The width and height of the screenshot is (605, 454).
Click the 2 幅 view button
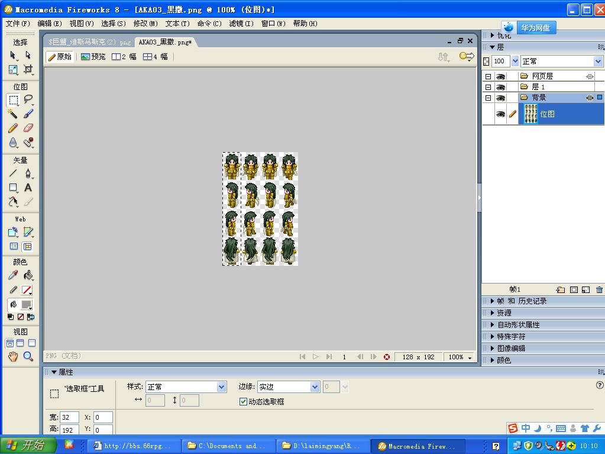124,57
